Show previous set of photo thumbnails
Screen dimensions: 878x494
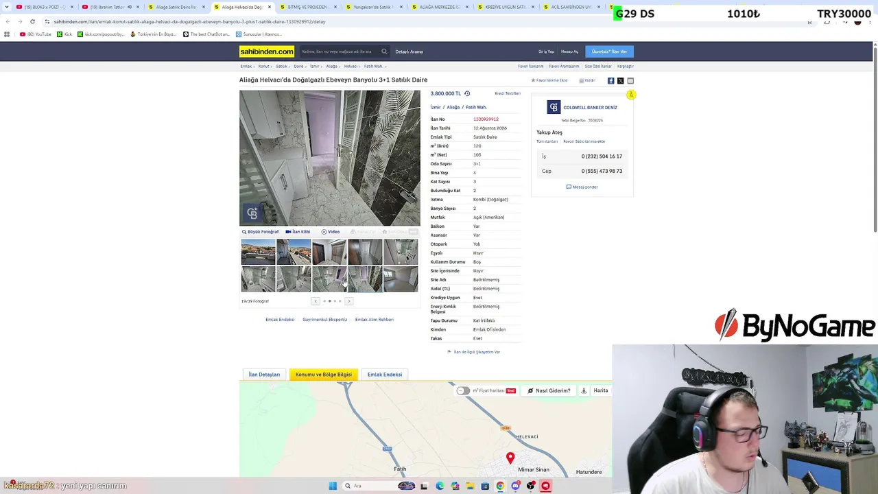316,301
